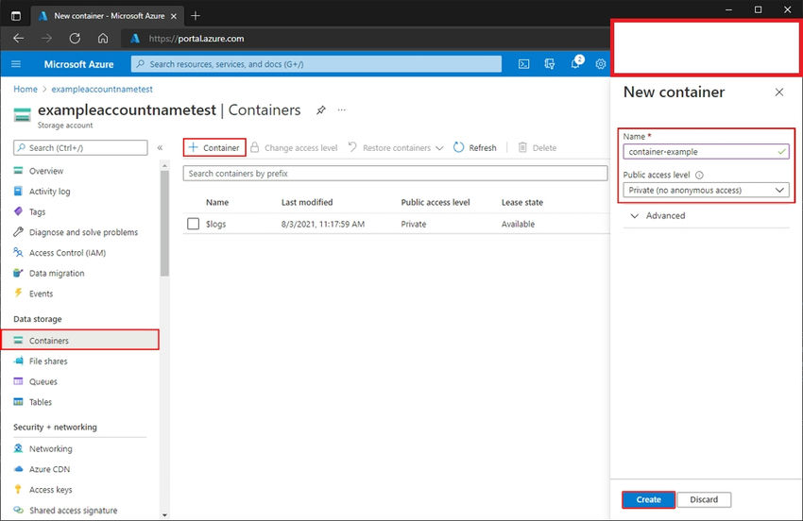
Task: Click the Home breadcrumb link
Action: pos(26,89)
